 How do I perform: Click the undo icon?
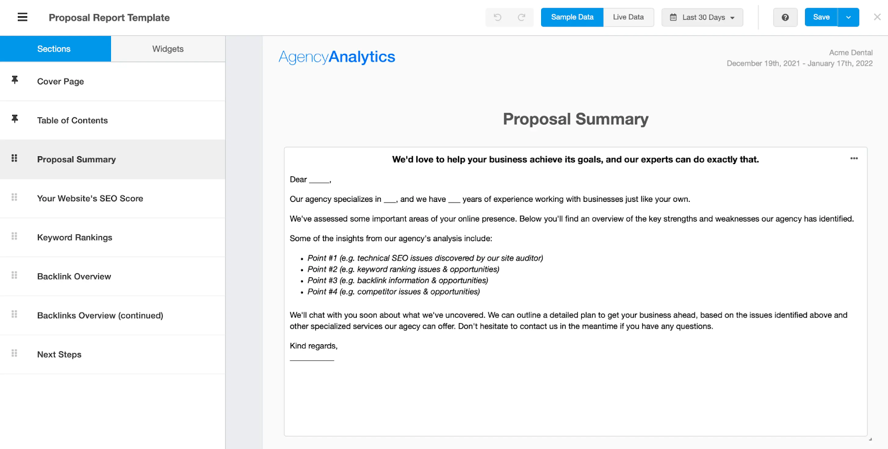coord(497,17)
